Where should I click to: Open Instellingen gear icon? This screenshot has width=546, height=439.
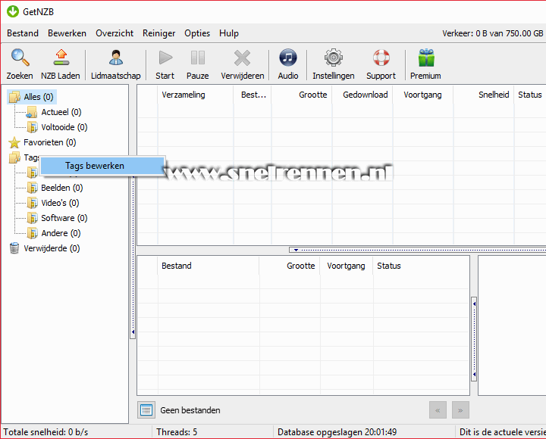point(334,58)
